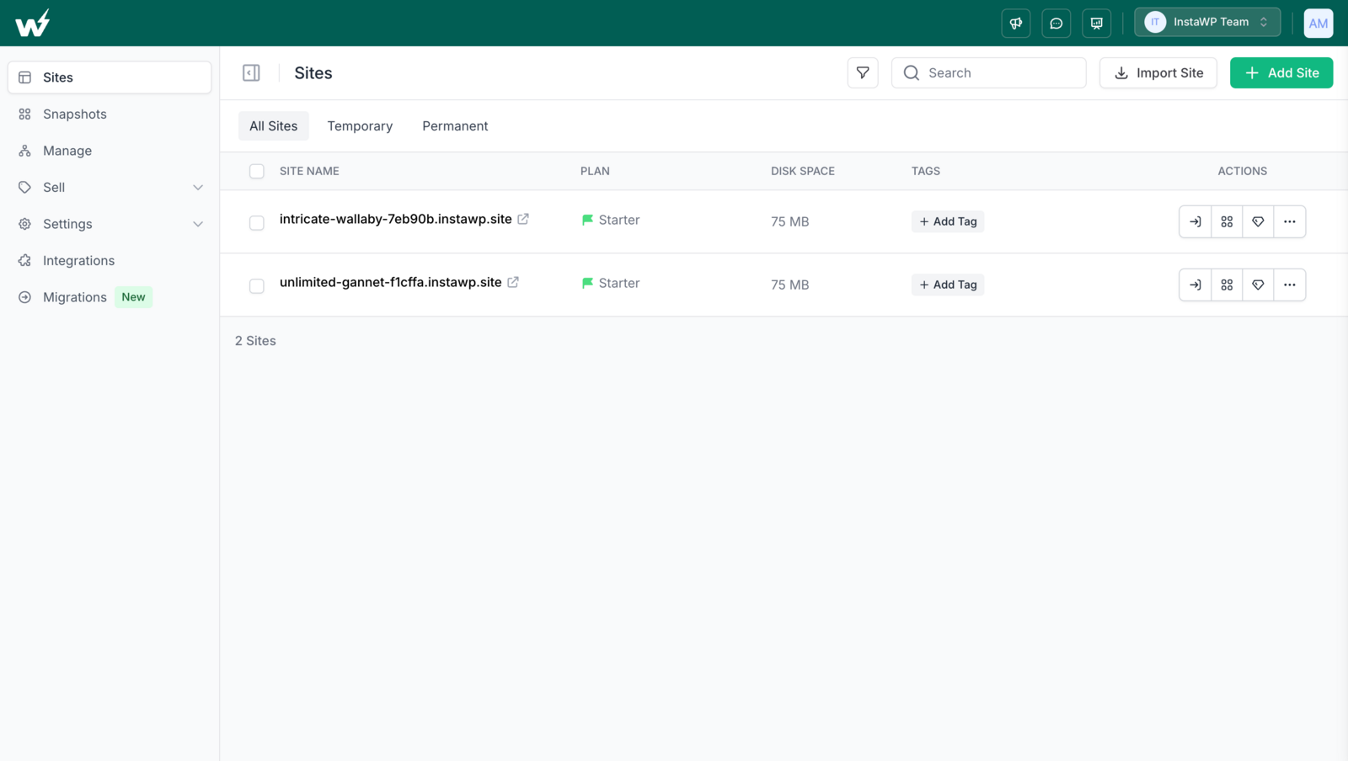Open Manage in the sidebar
Viewport: 1348px width, 761px height.
[110, 151]
